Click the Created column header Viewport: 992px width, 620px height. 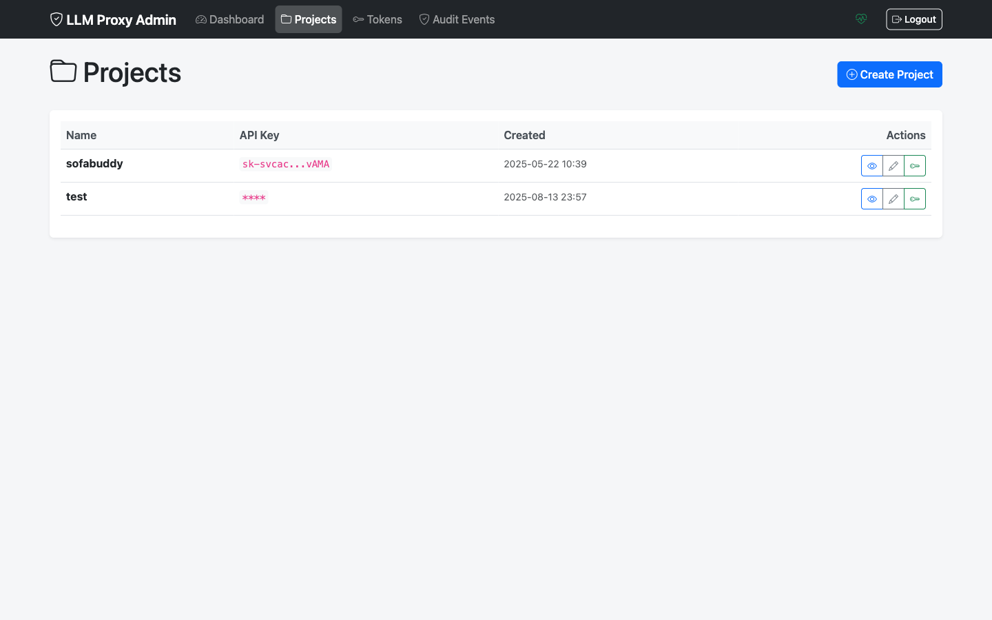click(524, 135)
